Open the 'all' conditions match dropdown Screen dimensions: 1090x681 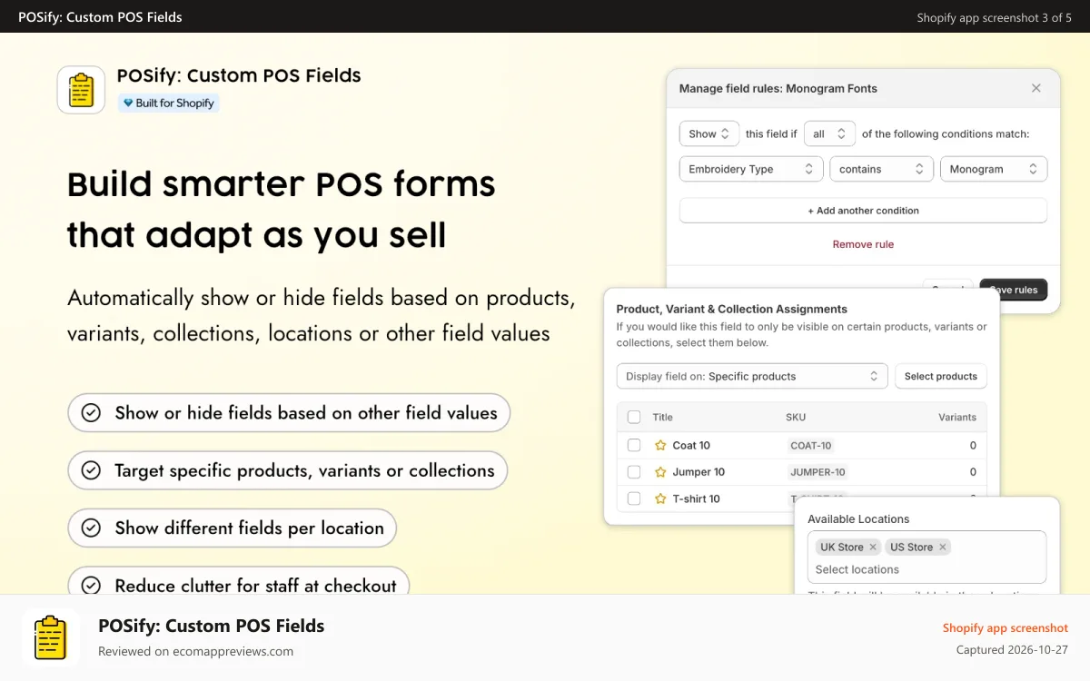coord(829,133)
